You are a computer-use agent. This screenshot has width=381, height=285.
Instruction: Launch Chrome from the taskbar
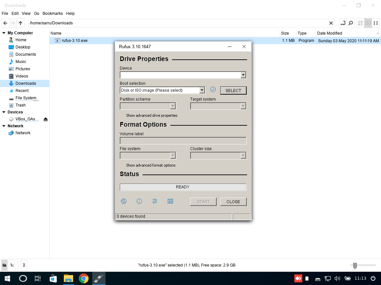tap(83, 278)
